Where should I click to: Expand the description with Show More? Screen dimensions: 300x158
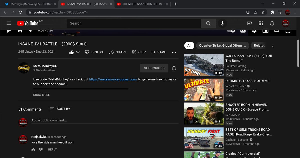(x=41, y=95)
